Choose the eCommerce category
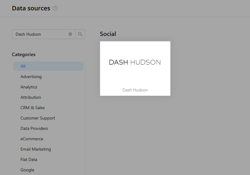Screen dimensions: 250x175 (32, 139)
